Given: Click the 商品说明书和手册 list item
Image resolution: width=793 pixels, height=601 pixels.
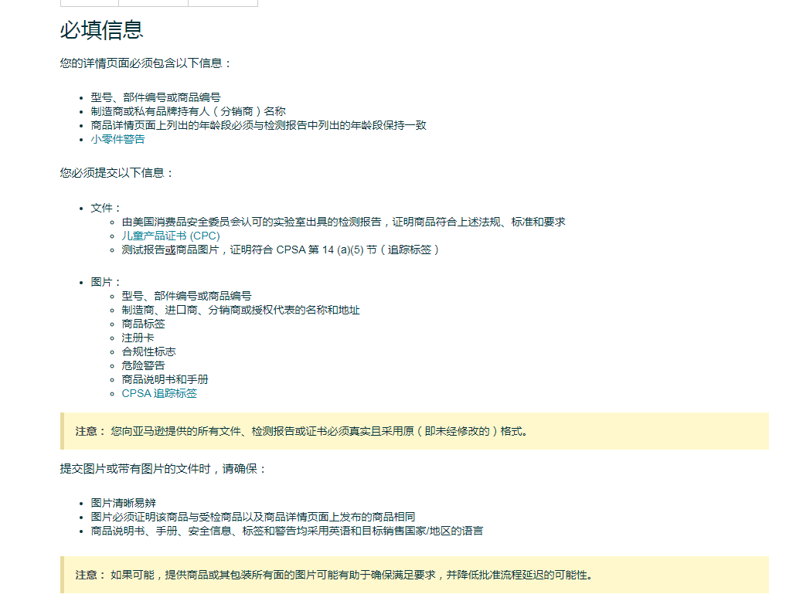Looking at the screenshot, I should [x=165, y=379].
